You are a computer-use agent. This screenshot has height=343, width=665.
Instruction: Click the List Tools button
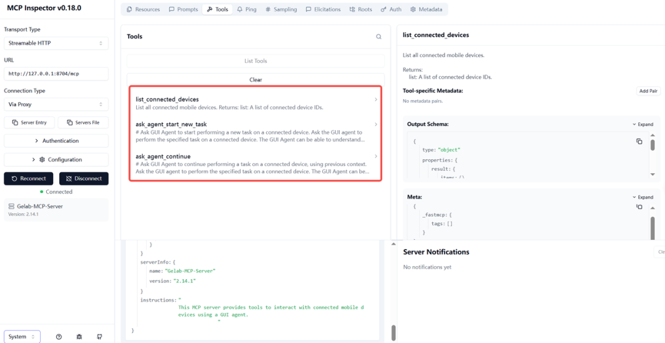(x=256, y=61)
